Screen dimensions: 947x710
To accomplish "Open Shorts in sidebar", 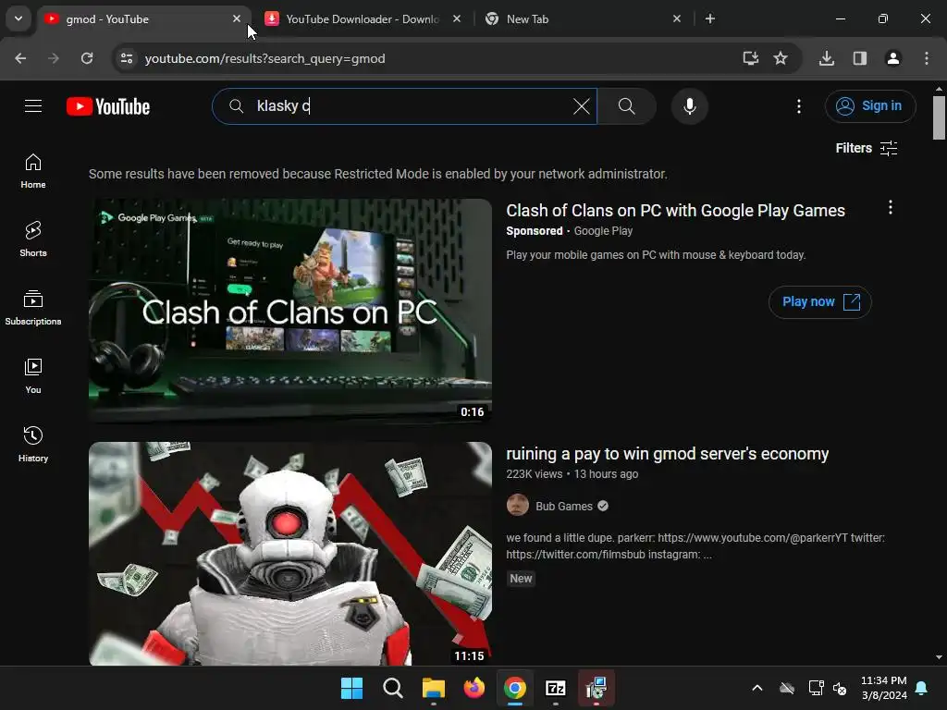I will click(33, 239).
